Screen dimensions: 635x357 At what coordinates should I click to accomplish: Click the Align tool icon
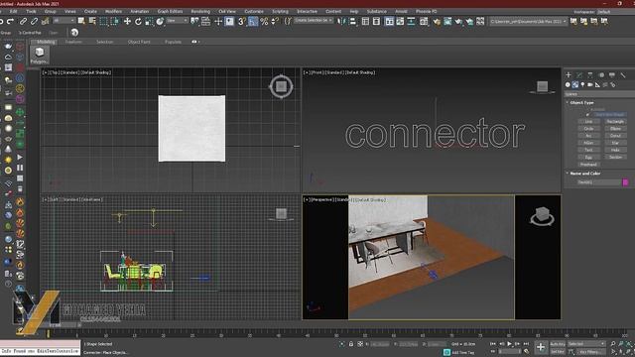(x=353, y=21)
